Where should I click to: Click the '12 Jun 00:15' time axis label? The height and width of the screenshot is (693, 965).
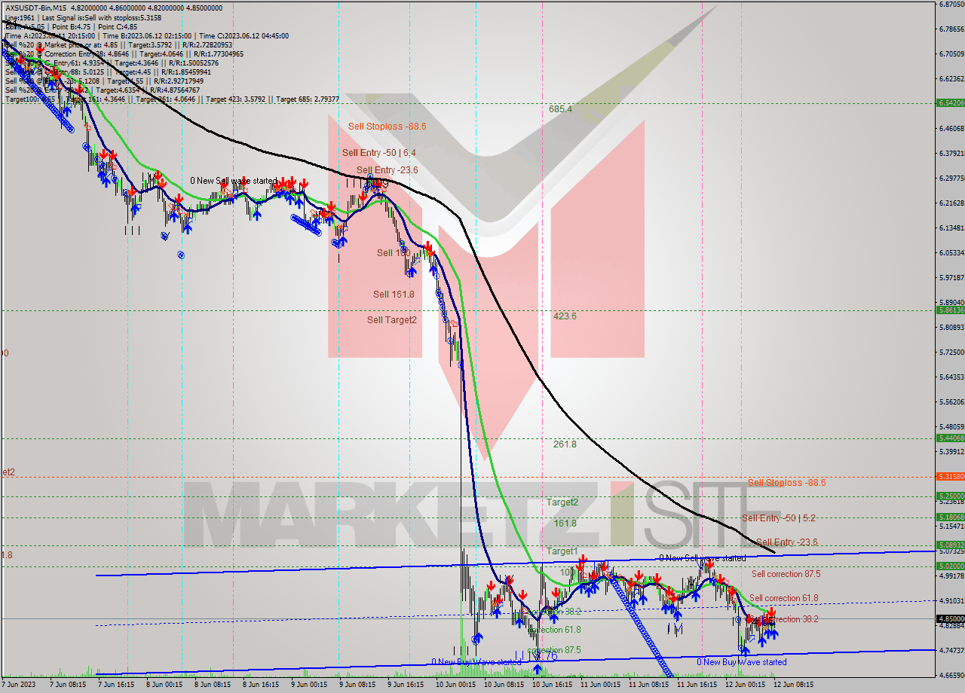tap(746, 685)
